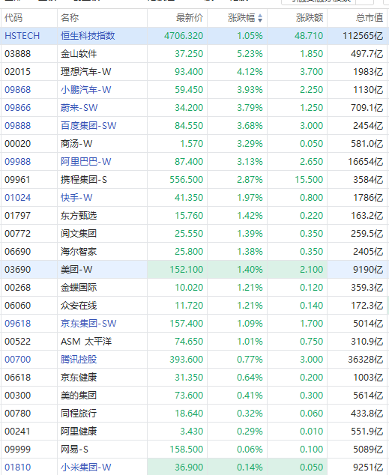Click 腾讯控股 market cap 36328亿
The width and height of the screenshot is (389, 475).
tap(365, 360)
